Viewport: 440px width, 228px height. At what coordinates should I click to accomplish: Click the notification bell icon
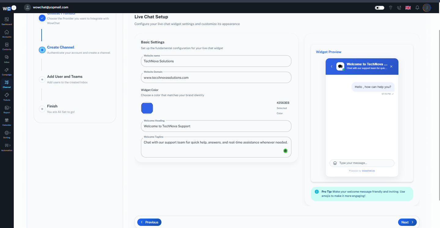click(x=417, y=8)
